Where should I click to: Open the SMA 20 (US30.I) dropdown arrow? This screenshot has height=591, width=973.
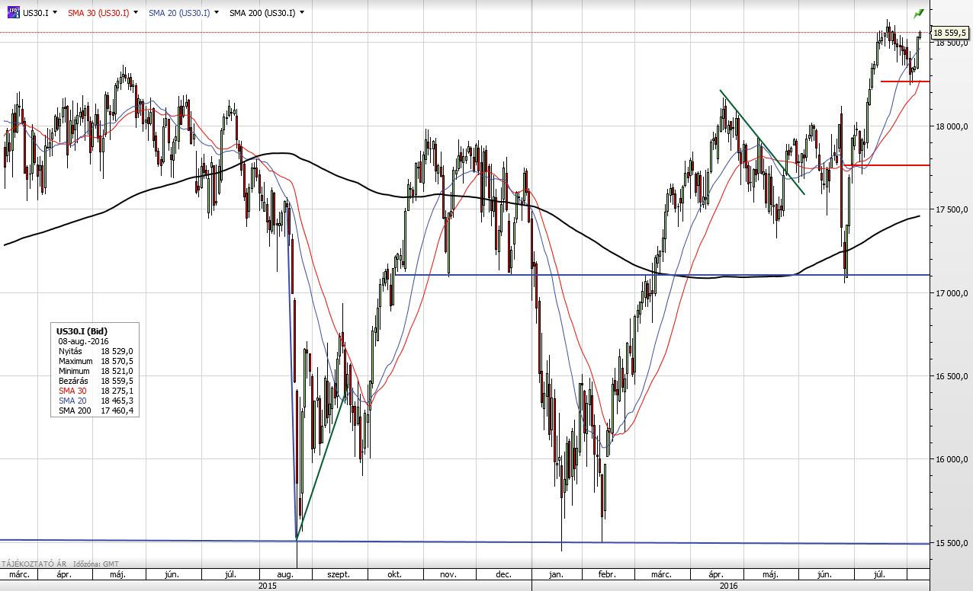point(217,13)
